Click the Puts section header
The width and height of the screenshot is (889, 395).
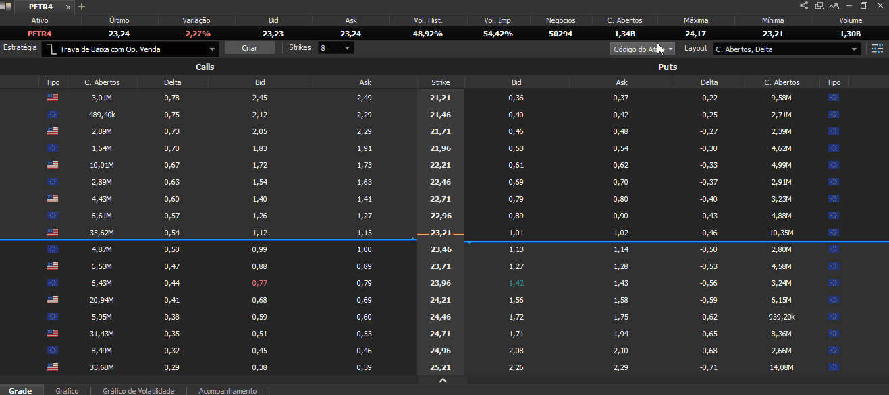668,67
